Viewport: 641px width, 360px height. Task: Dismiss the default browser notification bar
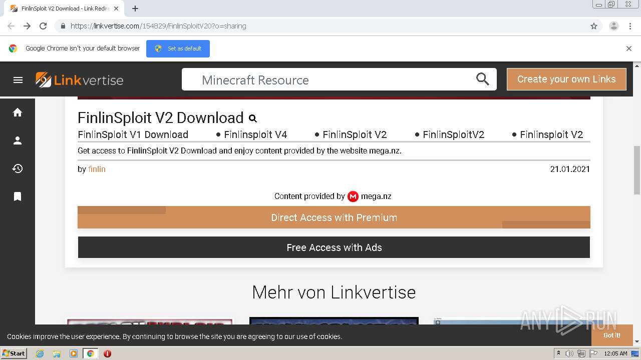click(x=629, y=48)
